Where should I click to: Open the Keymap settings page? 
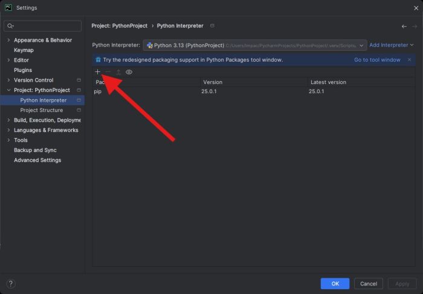24,50
